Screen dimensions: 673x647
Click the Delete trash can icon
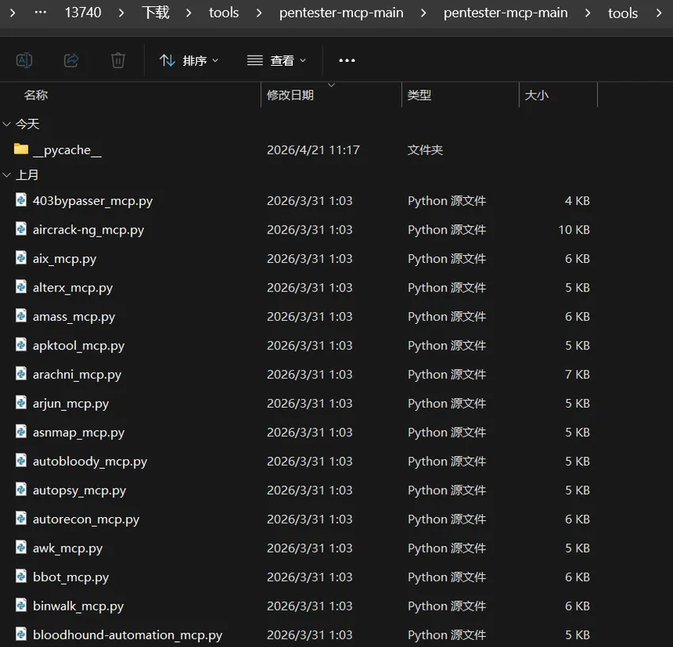click(118, 60)
